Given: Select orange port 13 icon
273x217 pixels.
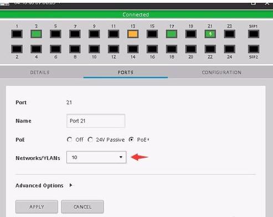Looking at the screenshot, I should [x=133, y=34].
